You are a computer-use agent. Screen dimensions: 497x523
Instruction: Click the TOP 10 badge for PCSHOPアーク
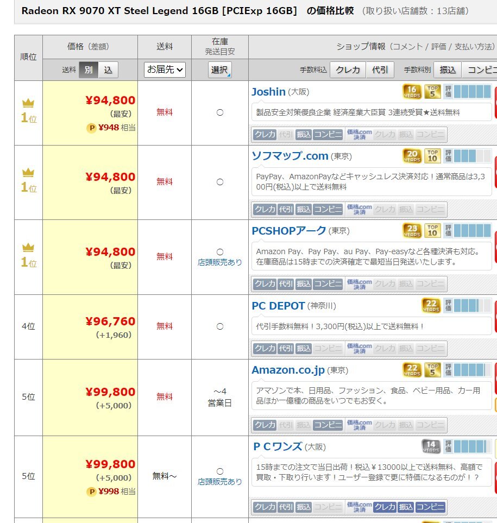click(x=432, y=230)
